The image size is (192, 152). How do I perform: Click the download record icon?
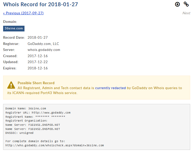pos(177,4)
